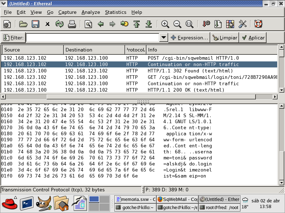Image resolution: width=285 pixels, height=213 pixels.
Task: Save capture with the floppy disk icon
Action: [x=35, y=24]
